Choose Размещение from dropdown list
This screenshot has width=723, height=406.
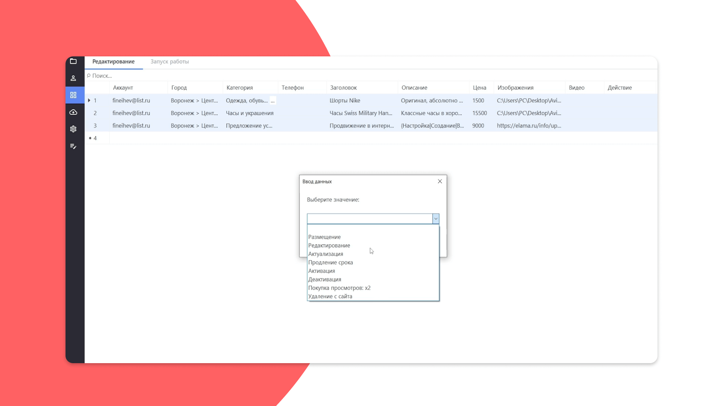point(324,237)
